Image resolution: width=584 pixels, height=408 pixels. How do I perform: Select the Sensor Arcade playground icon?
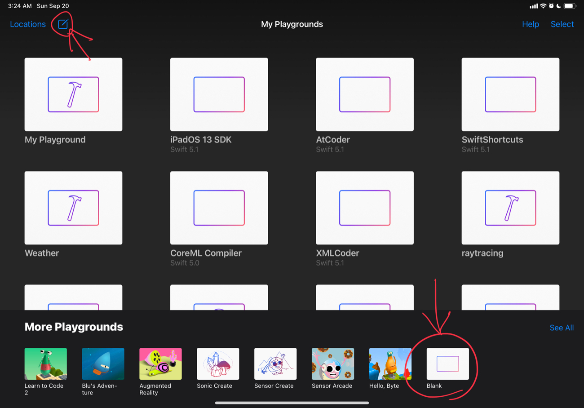tap(333, 364)
